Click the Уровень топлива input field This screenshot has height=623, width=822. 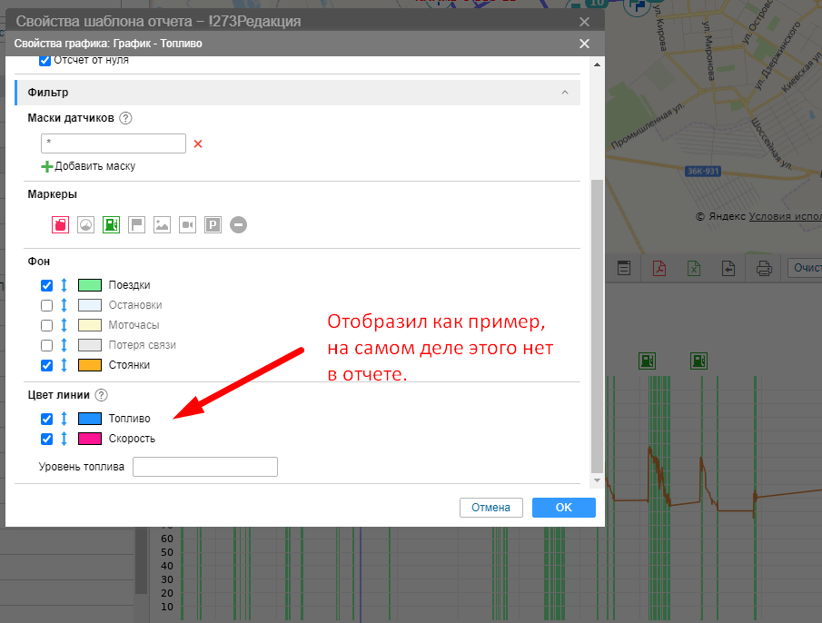[x=204, y=467]
